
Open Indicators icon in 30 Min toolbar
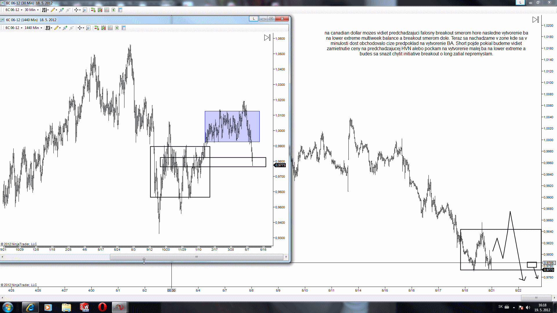107,10
